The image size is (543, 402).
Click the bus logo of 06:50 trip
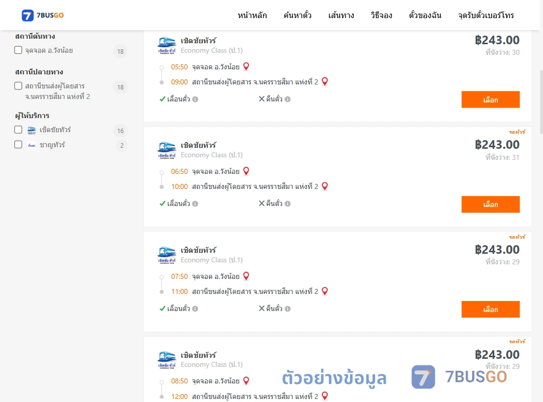[167, 150]
